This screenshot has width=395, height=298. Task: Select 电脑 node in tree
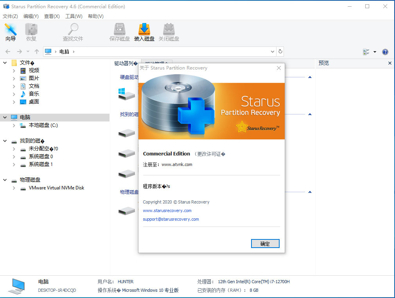click(25, 117)
